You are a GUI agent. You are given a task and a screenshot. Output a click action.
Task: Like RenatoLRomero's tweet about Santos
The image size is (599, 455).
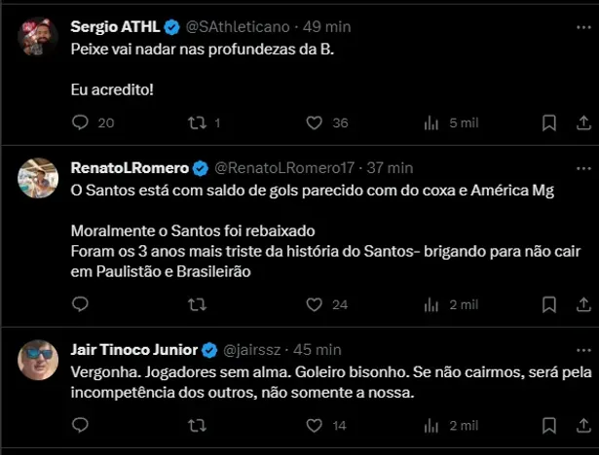[x=314, y=304]
